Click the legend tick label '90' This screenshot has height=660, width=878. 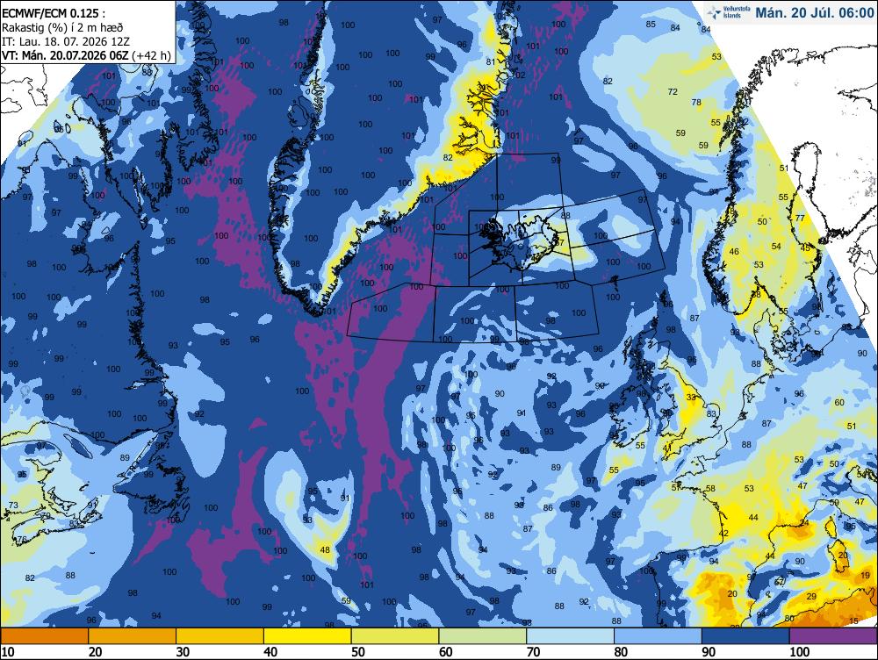tap(709, 651)
